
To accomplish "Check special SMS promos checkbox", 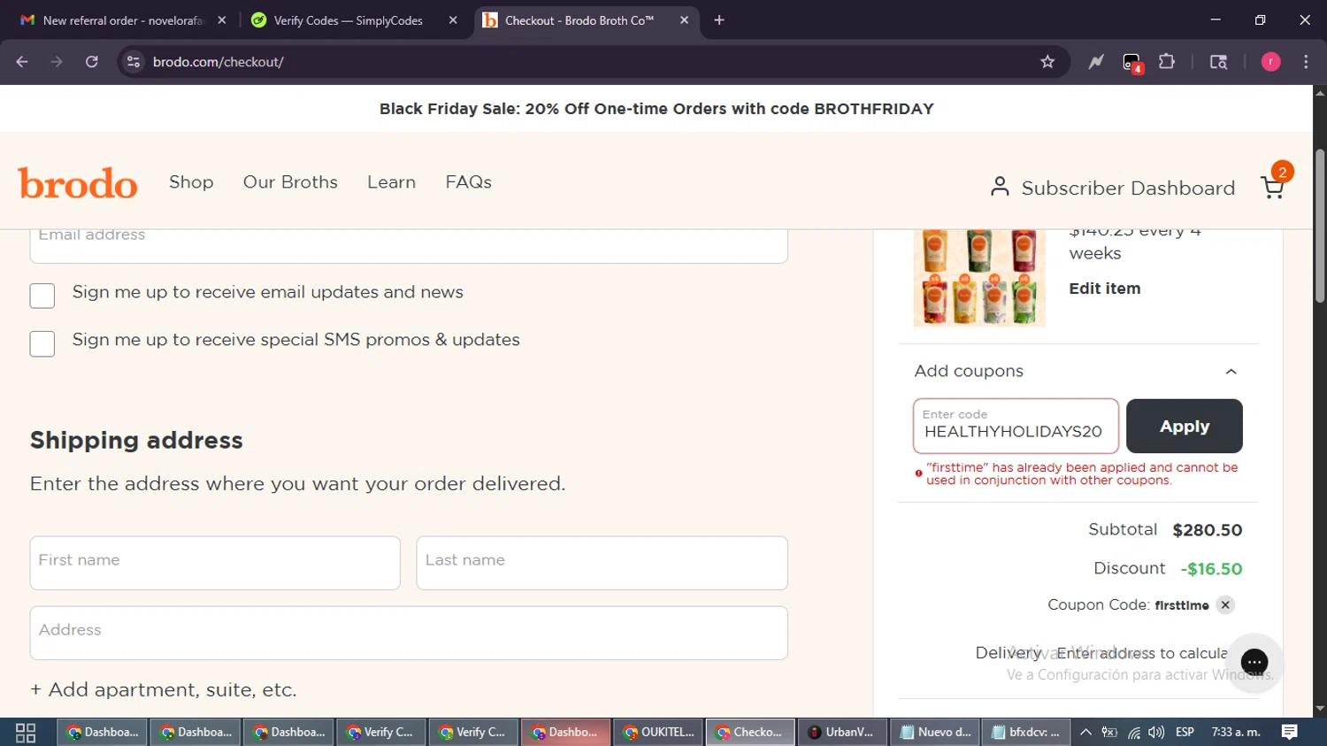I will coord(42,343).
